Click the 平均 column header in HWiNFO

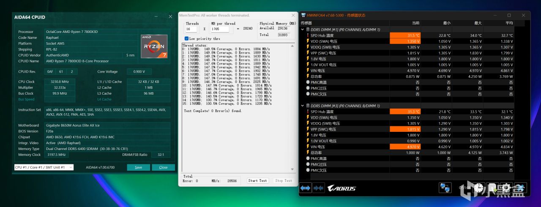pyautogui.click(x=509, y=23)
